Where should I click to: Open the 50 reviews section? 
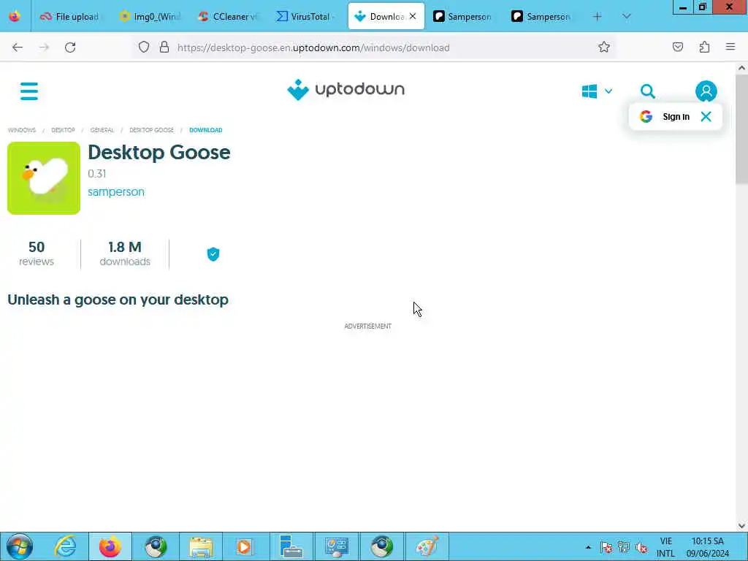click(37, 253)
